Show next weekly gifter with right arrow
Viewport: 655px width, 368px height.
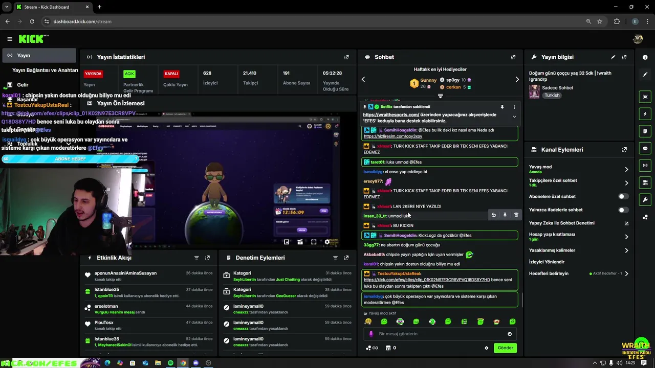(517, 79)
